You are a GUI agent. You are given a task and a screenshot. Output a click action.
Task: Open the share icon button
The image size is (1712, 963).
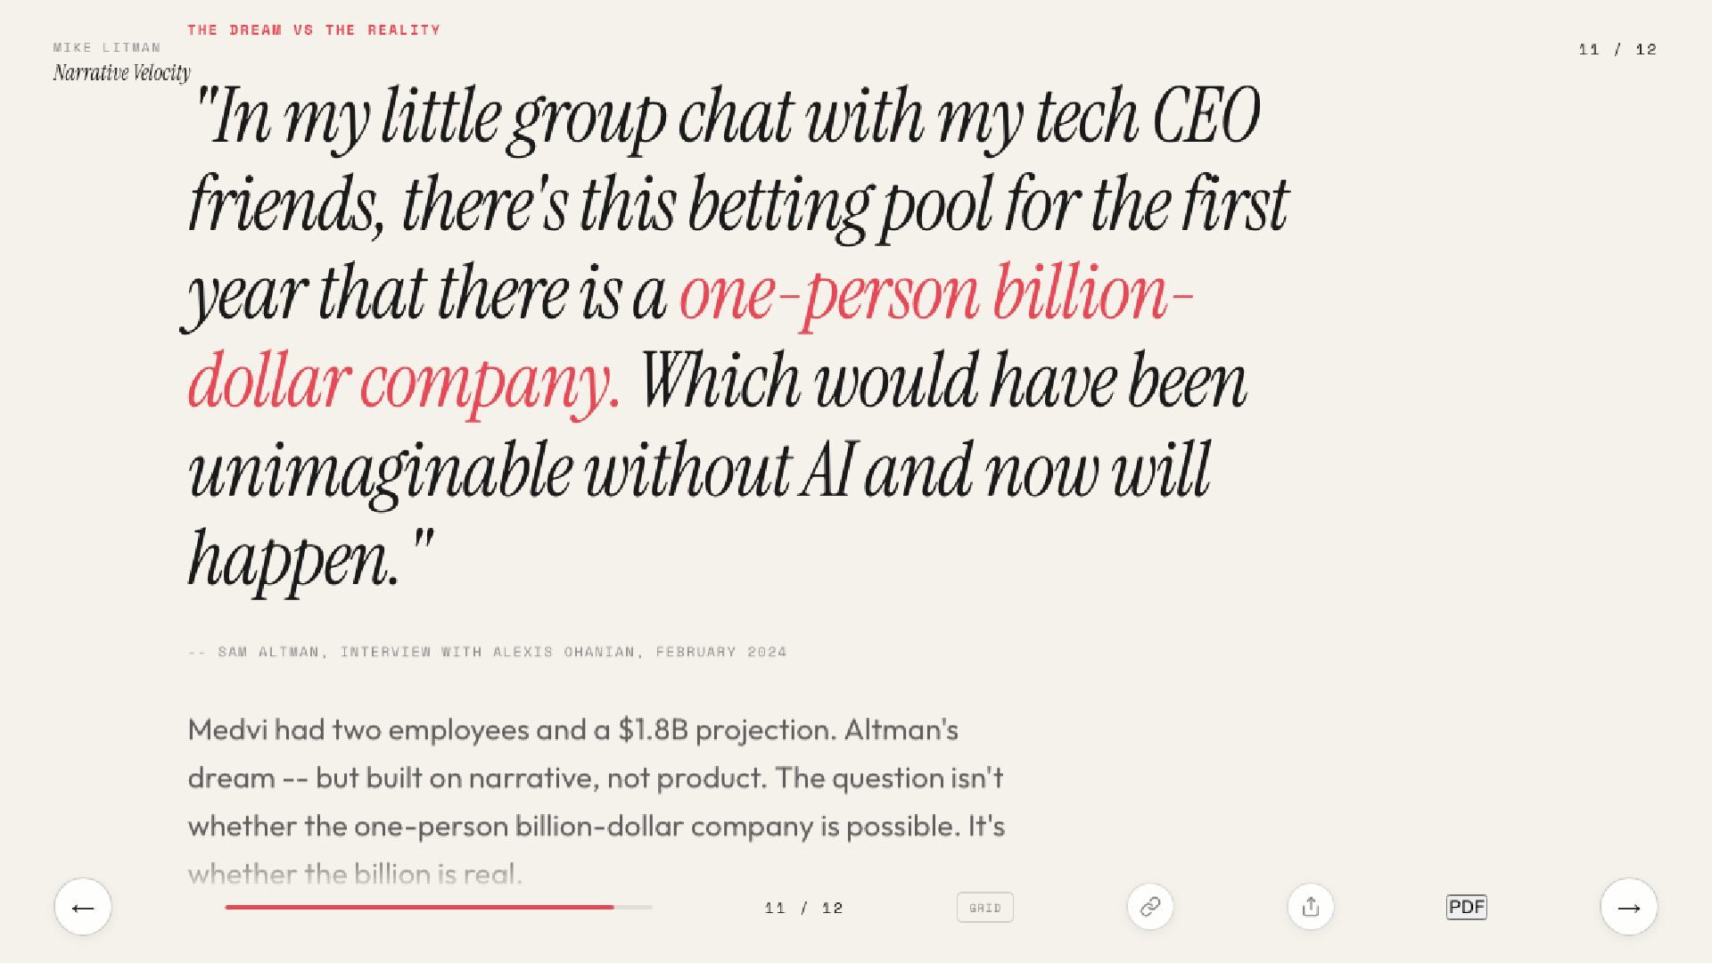1310,907
